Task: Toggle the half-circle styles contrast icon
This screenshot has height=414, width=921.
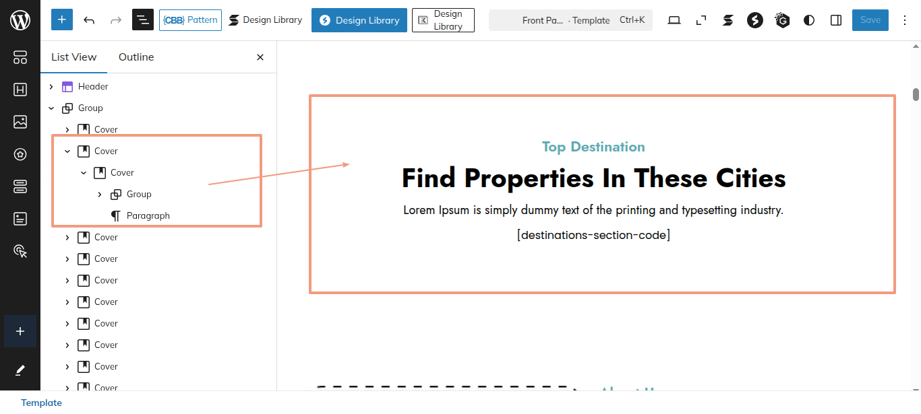Action: (x=809, y=20)
